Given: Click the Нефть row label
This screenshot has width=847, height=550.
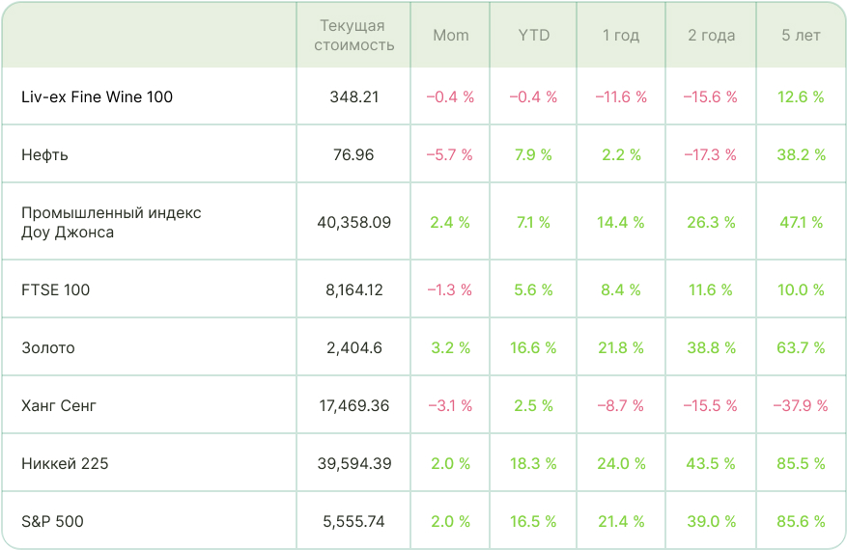Looking at the screenshot, I should (x=44, y=154).
